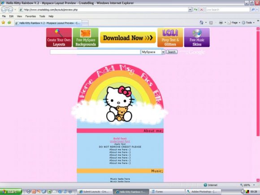The height and width of the screenshot is (195, 260).
Task: Expand the MySpace search scope dropdown
Action: click(163, 52)
